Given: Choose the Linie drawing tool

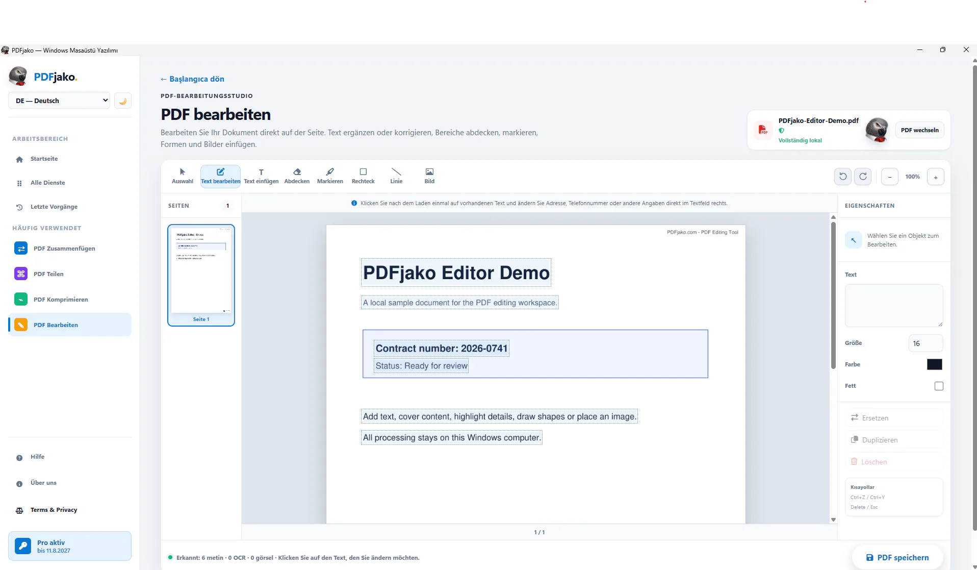Looking at the screenshot, I should [396, 176].
